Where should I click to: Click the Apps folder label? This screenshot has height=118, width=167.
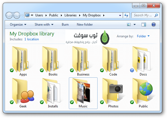(23, 74)
